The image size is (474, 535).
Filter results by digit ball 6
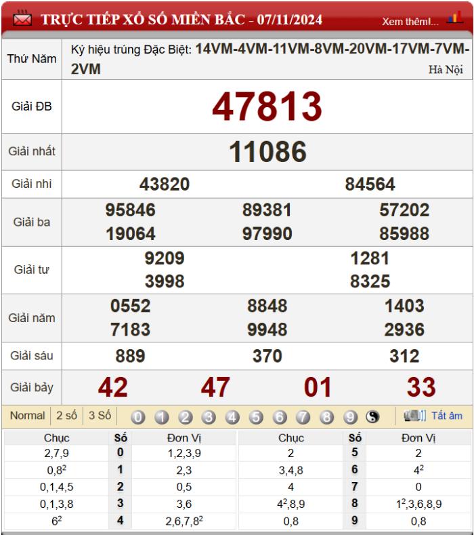[280, 417]
